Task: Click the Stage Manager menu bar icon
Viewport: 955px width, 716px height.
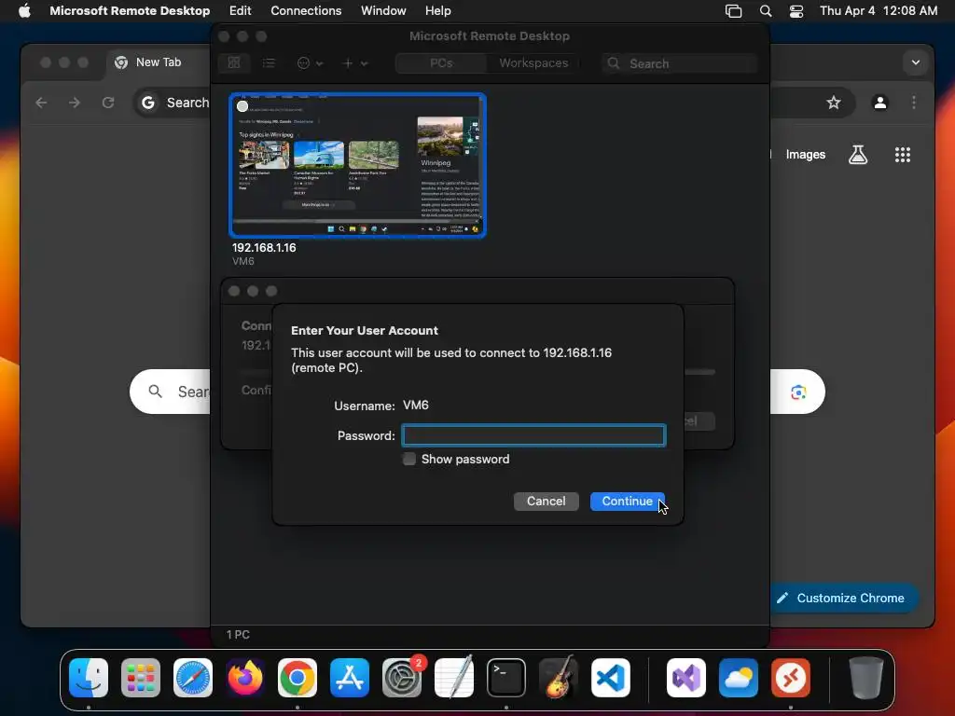Action: point(733,11)
